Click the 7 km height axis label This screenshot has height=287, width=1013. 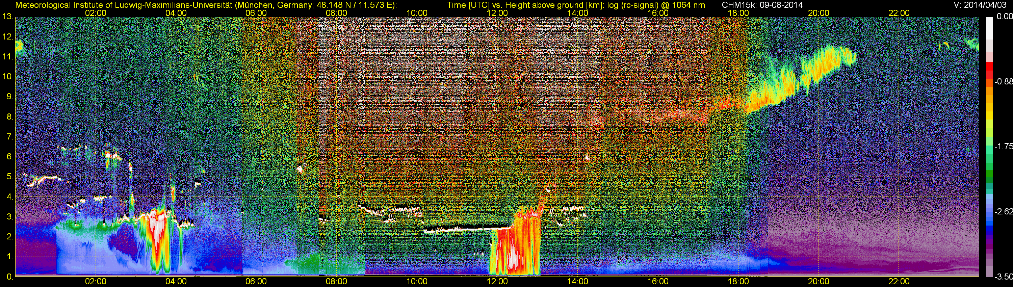point(9,137)
